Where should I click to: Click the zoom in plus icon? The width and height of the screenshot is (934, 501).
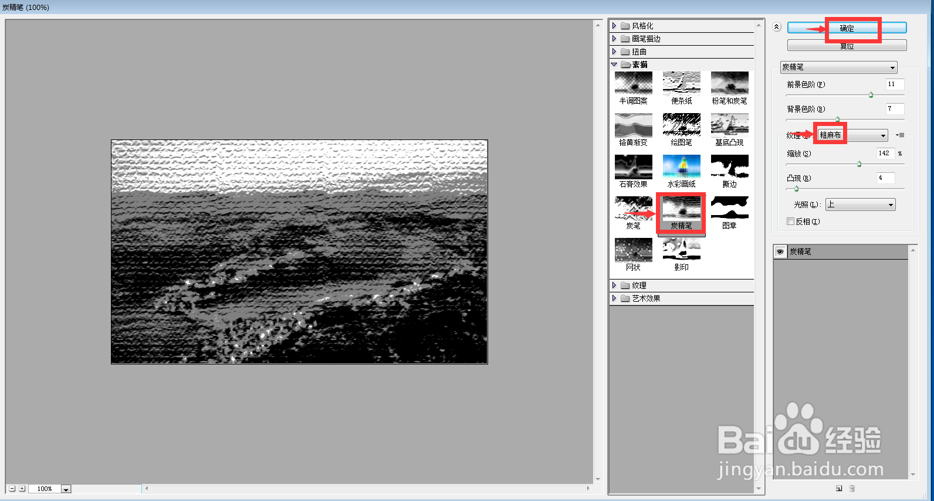click(x=22, y=488)
